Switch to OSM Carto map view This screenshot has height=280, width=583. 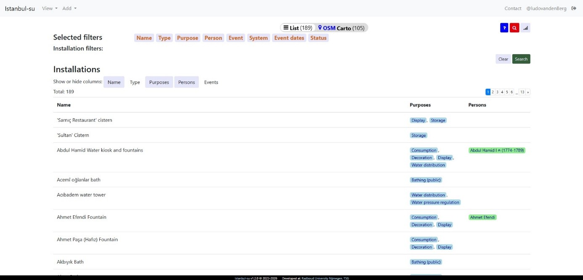341,28
